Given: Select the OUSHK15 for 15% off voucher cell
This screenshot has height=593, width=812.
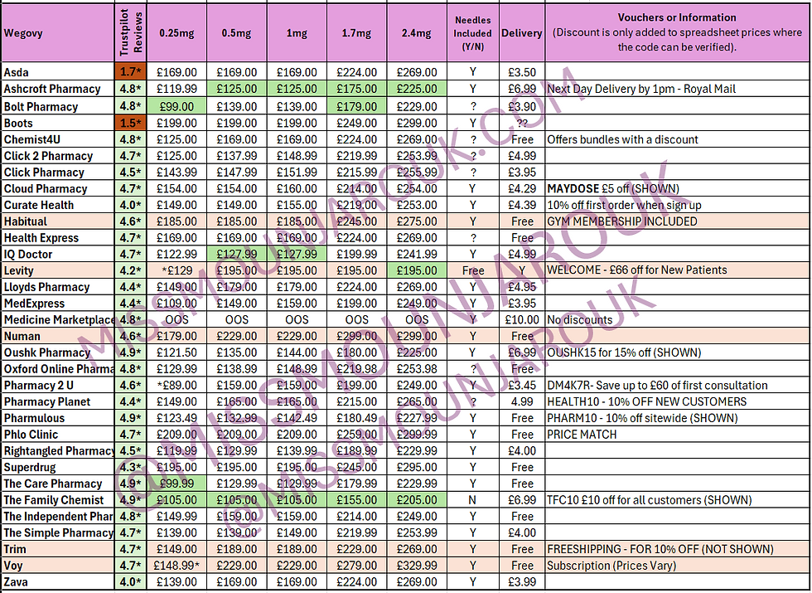Looking at the screenshot, I should point(678,352).
